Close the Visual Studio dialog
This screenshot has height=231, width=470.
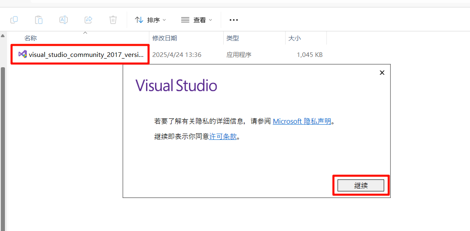382,73
